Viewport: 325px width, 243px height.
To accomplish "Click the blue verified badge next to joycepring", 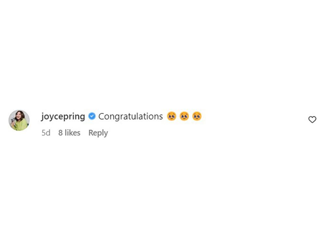I will pos(92,116).
